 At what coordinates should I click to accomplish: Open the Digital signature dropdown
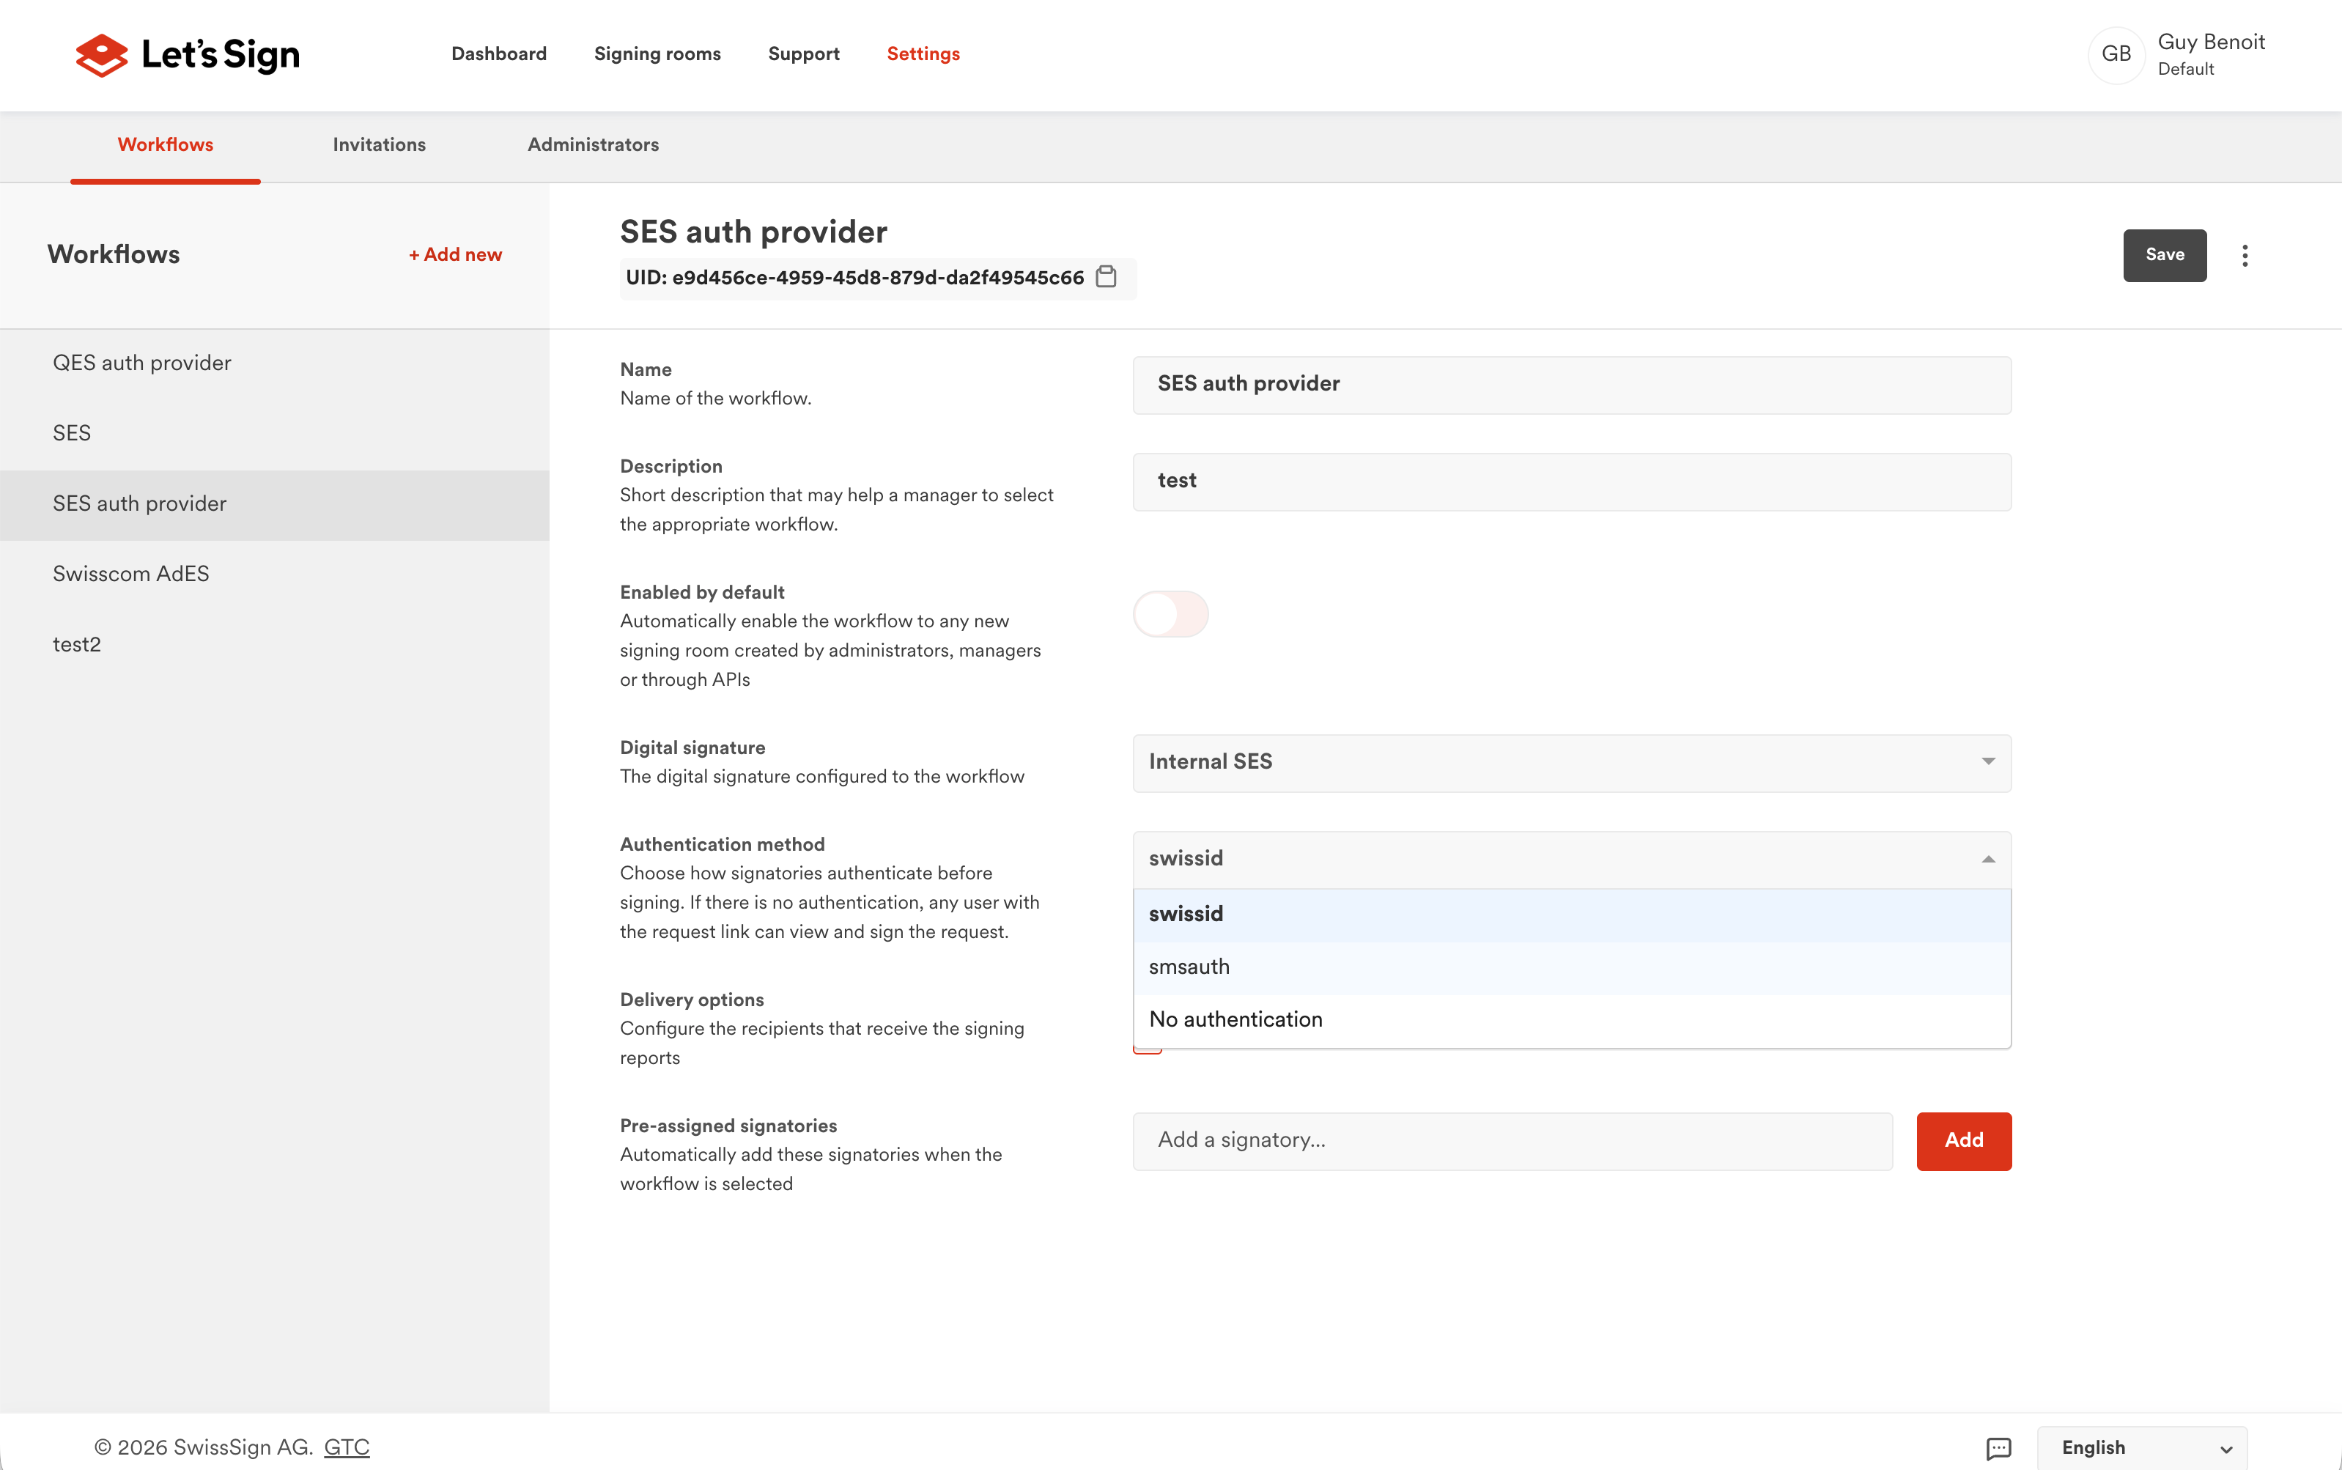1571,762
